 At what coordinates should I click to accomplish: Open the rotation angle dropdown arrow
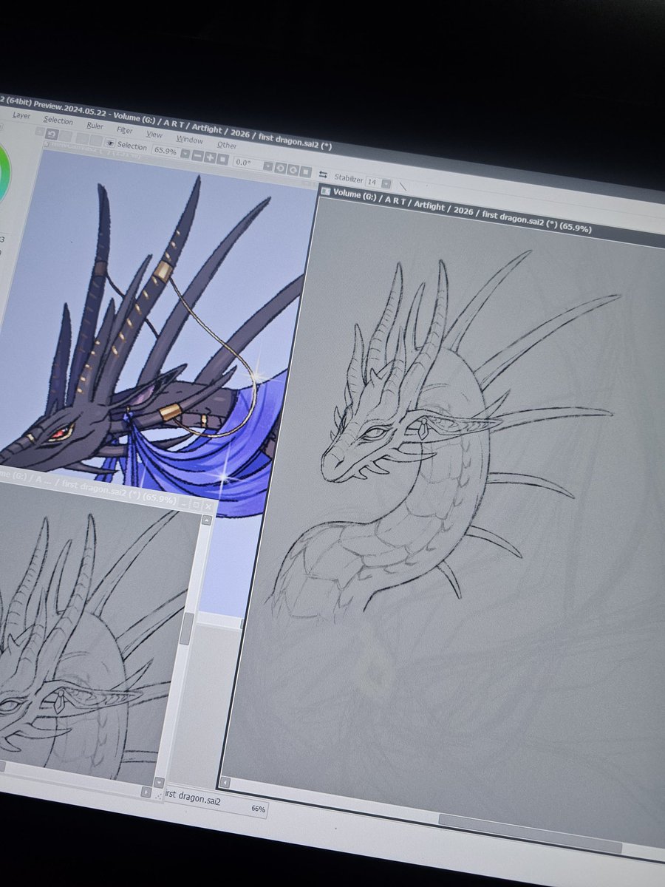point(267,166)
